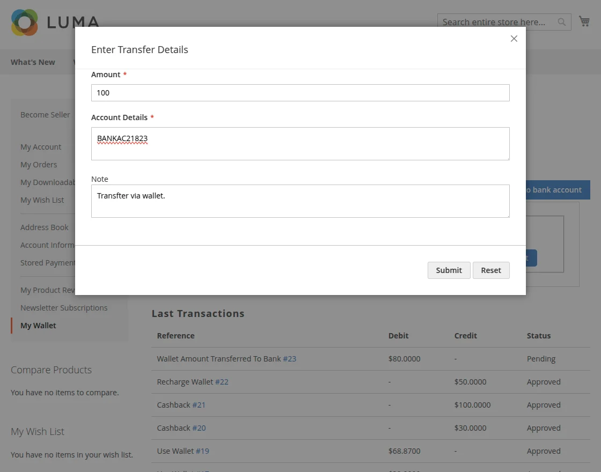This screenshot has width=601, height=472.
Task: Go to My Account page
Action: point(40,146)
